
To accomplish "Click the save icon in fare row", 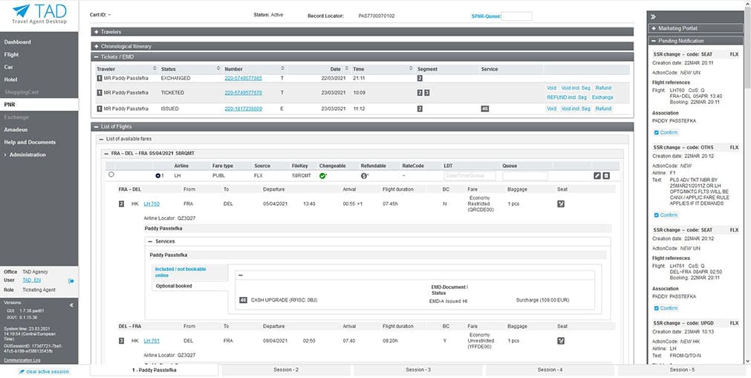I will [606, 175].
